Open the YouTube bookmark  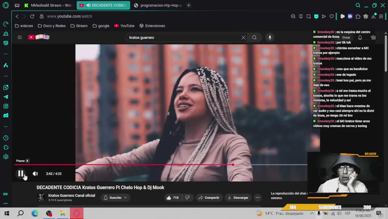coord(124,26)
